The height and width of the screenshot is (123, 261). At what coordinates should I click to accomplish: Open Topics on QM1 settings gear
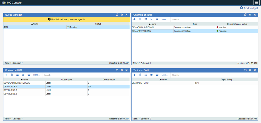(x=250, y=70)
